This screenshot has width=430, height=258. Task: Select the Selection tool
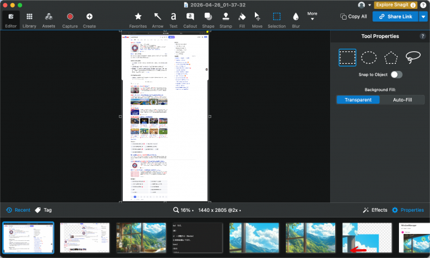tap(277, 20)
